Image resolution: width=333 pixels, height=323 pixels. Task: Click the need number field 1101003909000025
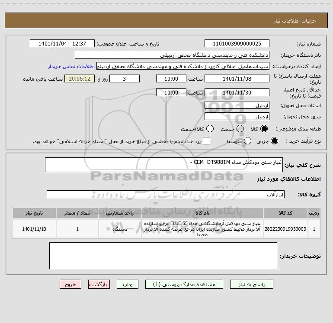point(237,44)
